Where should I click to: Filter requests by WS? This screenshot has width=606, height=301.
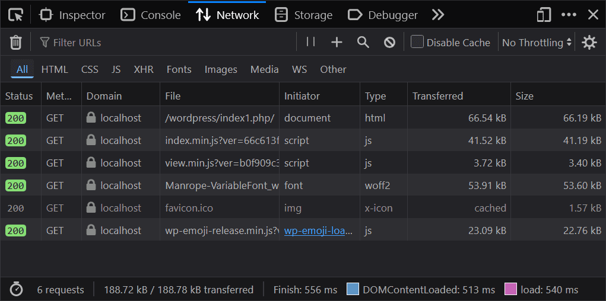[300, 69]
